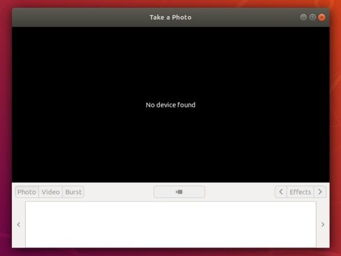Click the empty photo thumbnail strip
This screenshot has height=256, width=341.
click(170, 225)
